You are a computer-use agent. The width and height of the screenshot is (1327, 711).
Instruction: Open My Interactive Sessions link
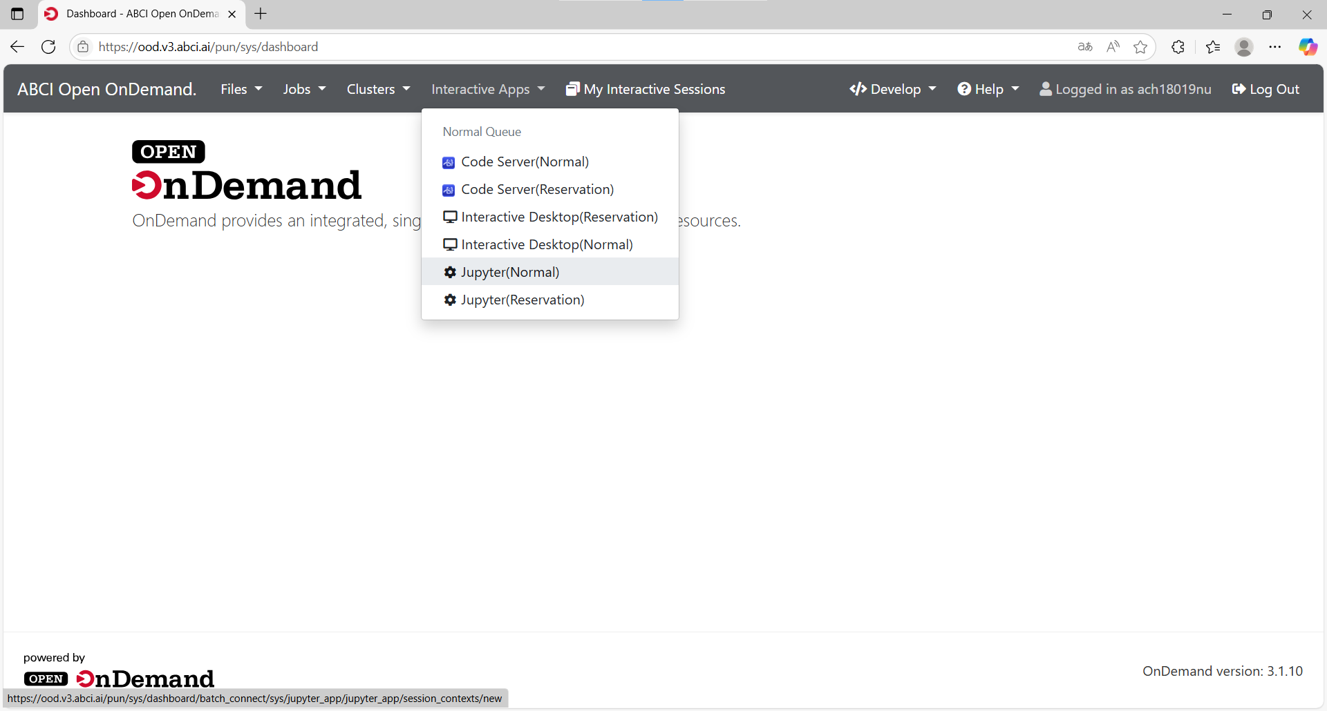[x=646, y=89]
